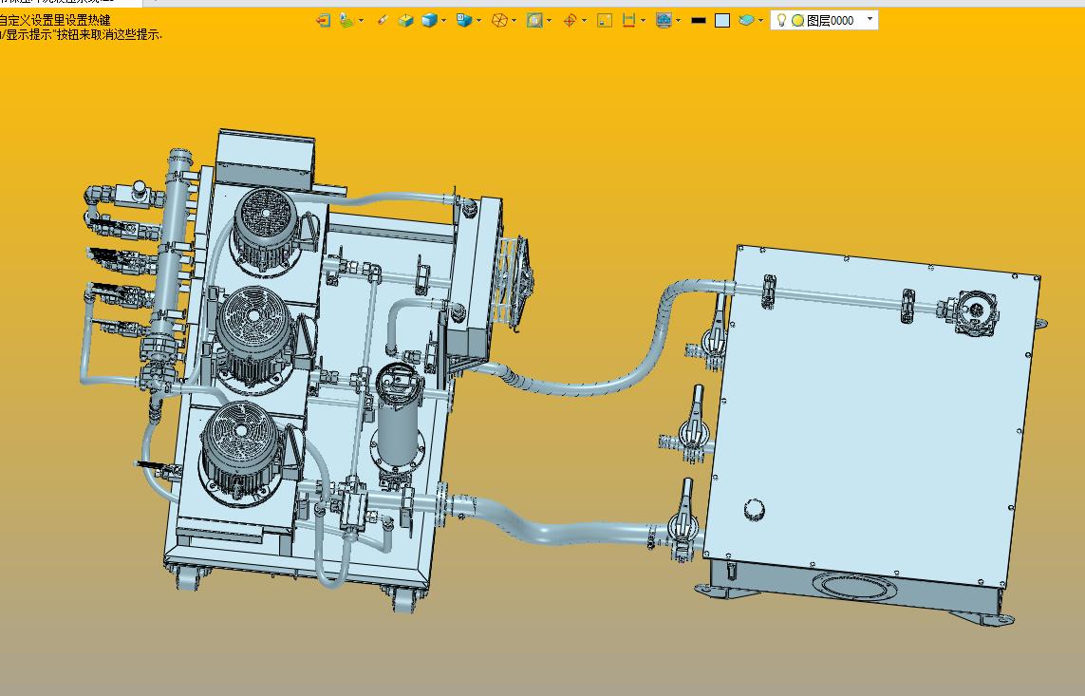Screen dimensions: 1085x696
Task: Click the teal stacked layers icon
Action: [x=746, y=21]
